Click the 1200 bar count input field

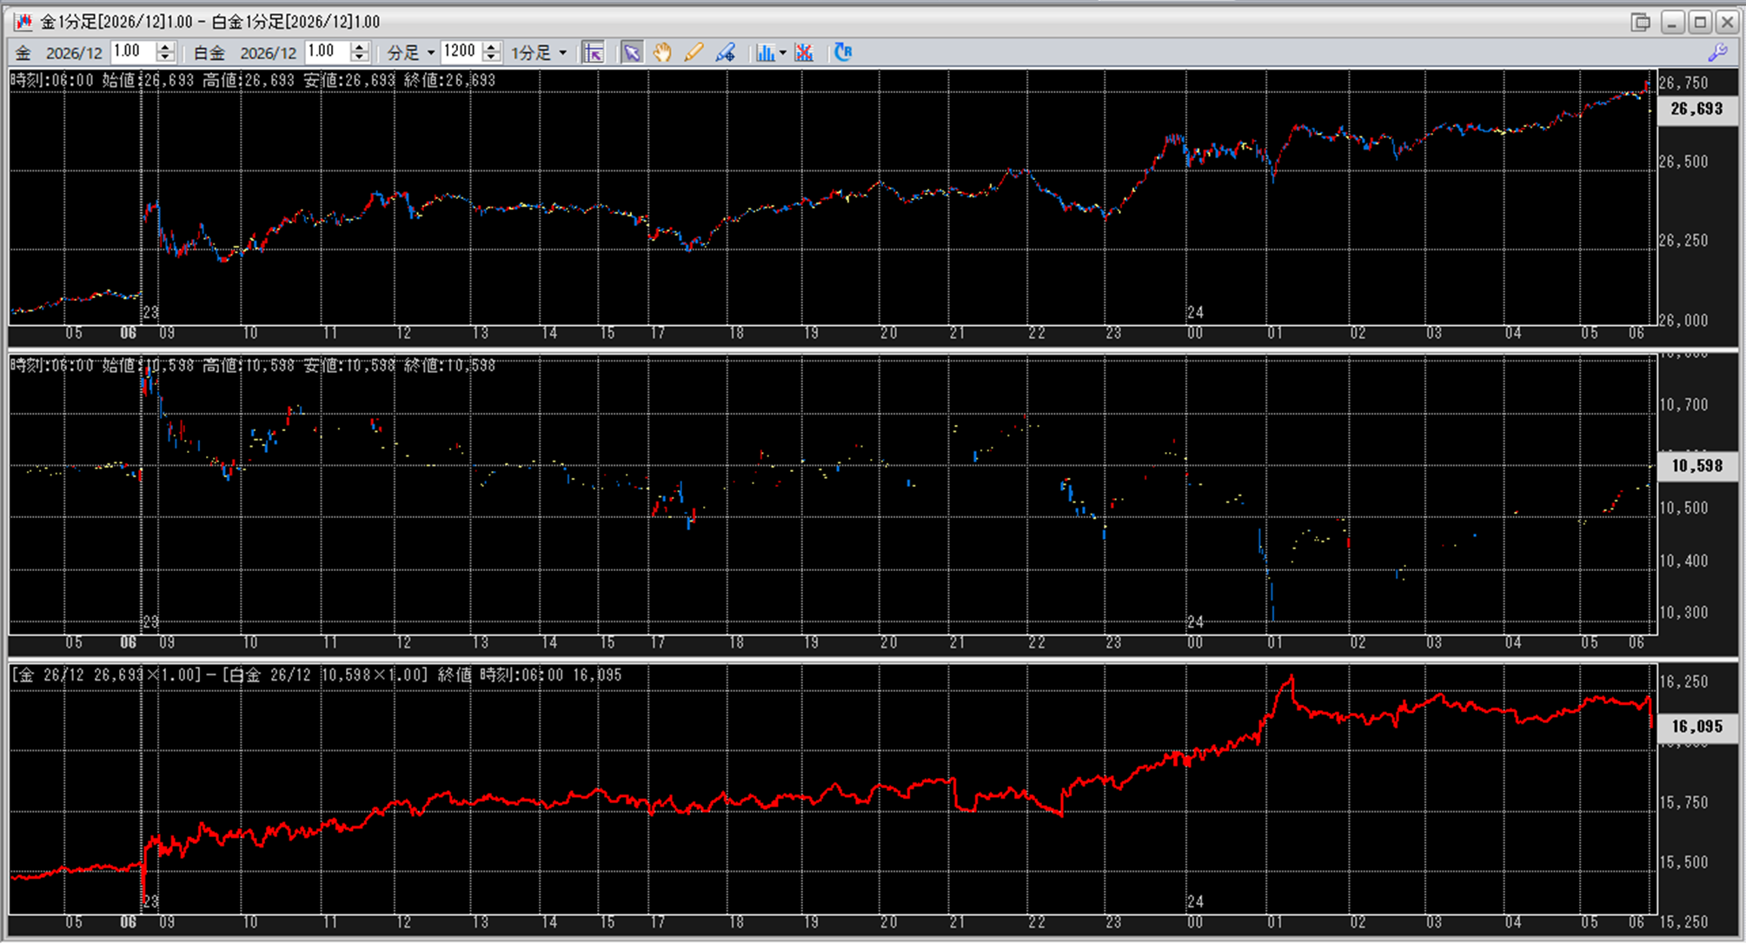[x=460, y=52]
